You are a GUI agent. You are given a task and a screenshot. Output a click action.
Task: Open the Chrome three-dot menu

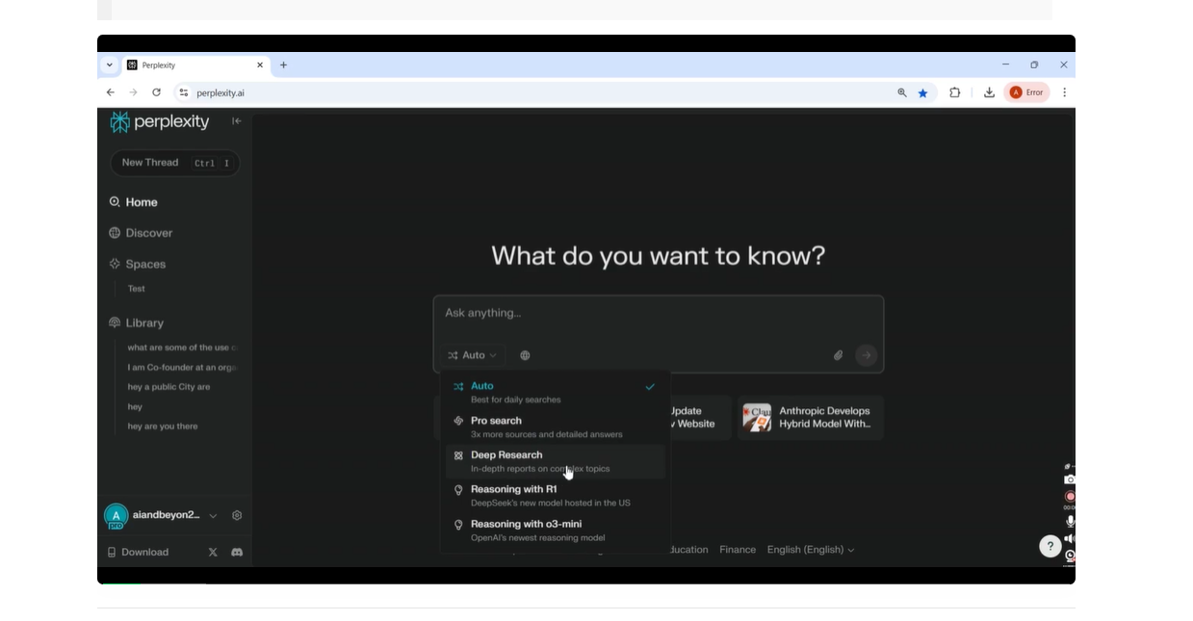[1064, 92]
